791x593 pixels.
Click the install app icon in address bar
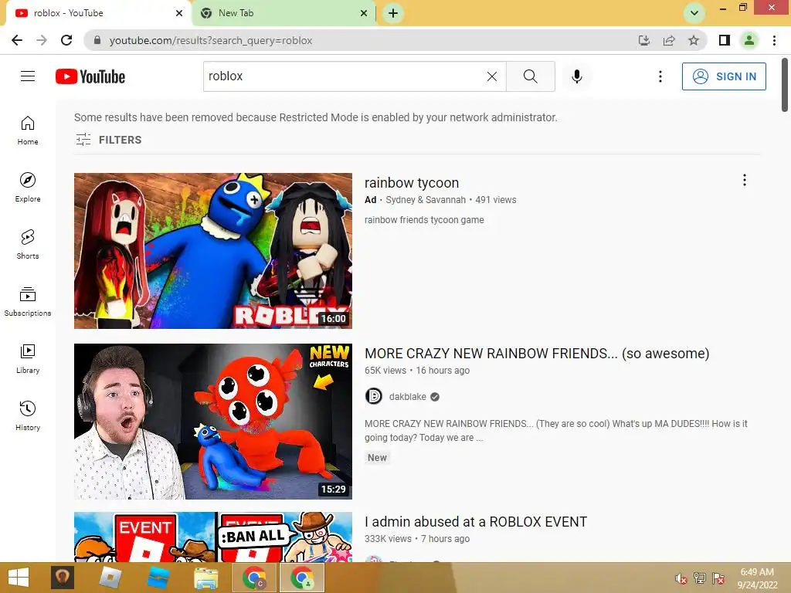[644, 40]
